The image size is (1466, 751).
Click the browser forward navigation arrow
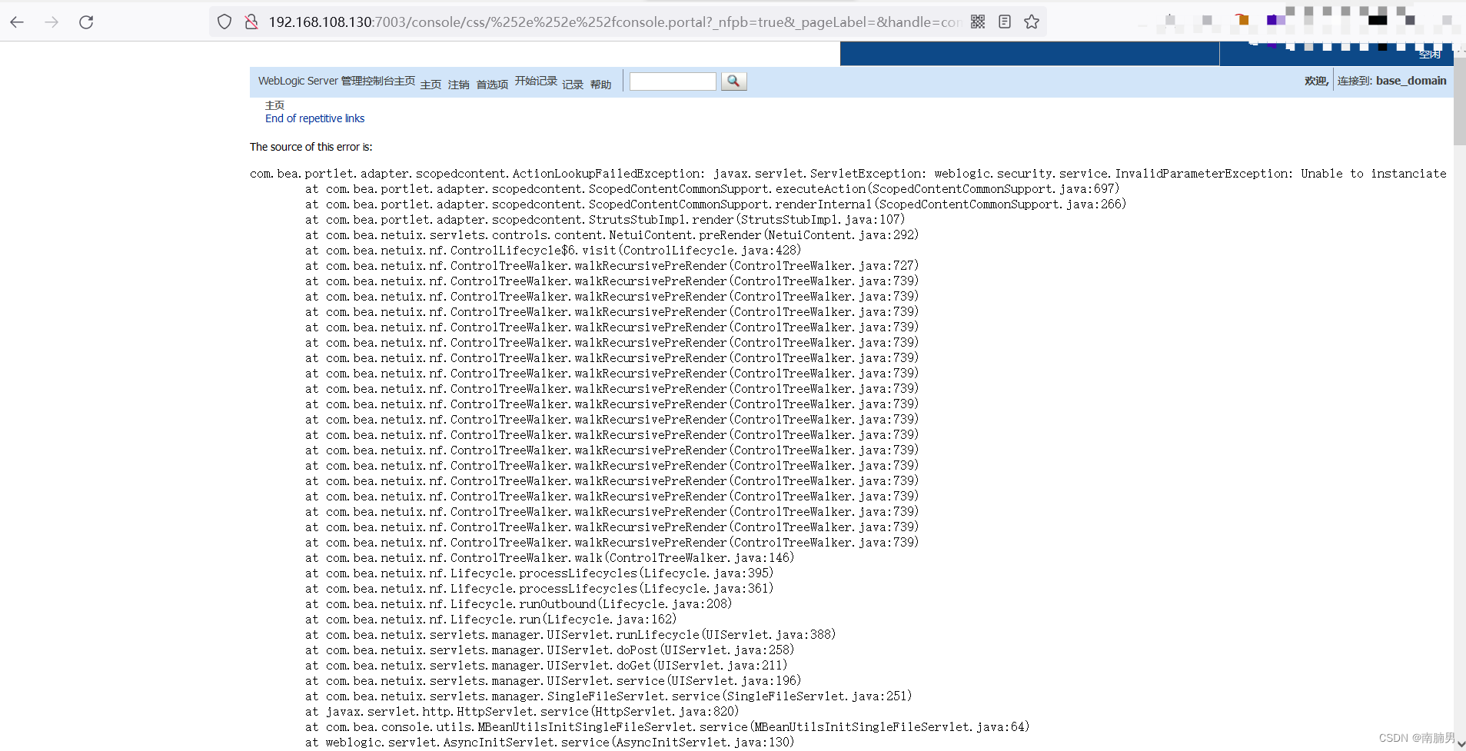pyautogui.click(x=52, y=22)
